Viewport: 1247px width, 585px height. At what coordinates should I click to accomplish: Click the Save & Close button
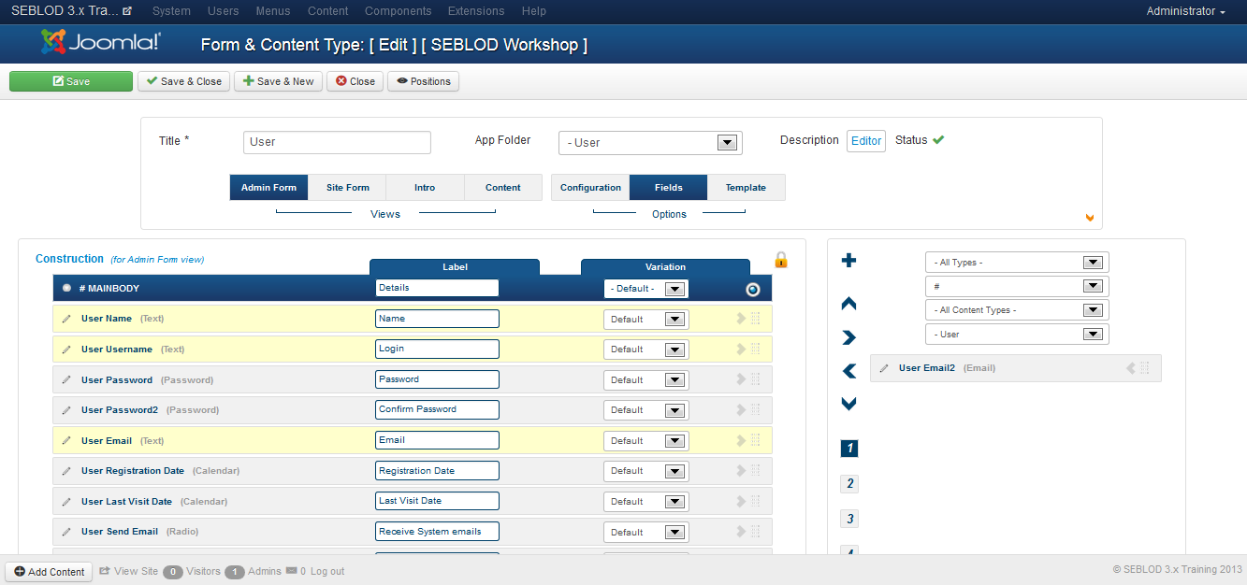click(x=183, y=80)
